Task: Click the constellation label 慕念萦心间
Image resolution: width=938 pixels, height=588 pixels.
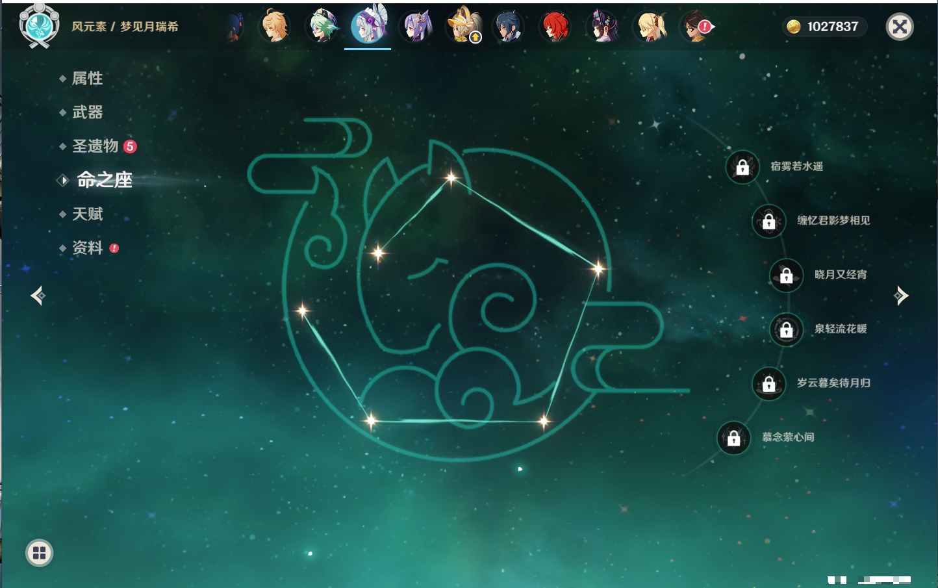Action: (x=788, y=437)
